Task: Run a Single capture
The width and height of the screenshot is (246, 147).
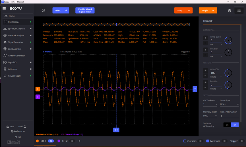Action: point(208,10)
